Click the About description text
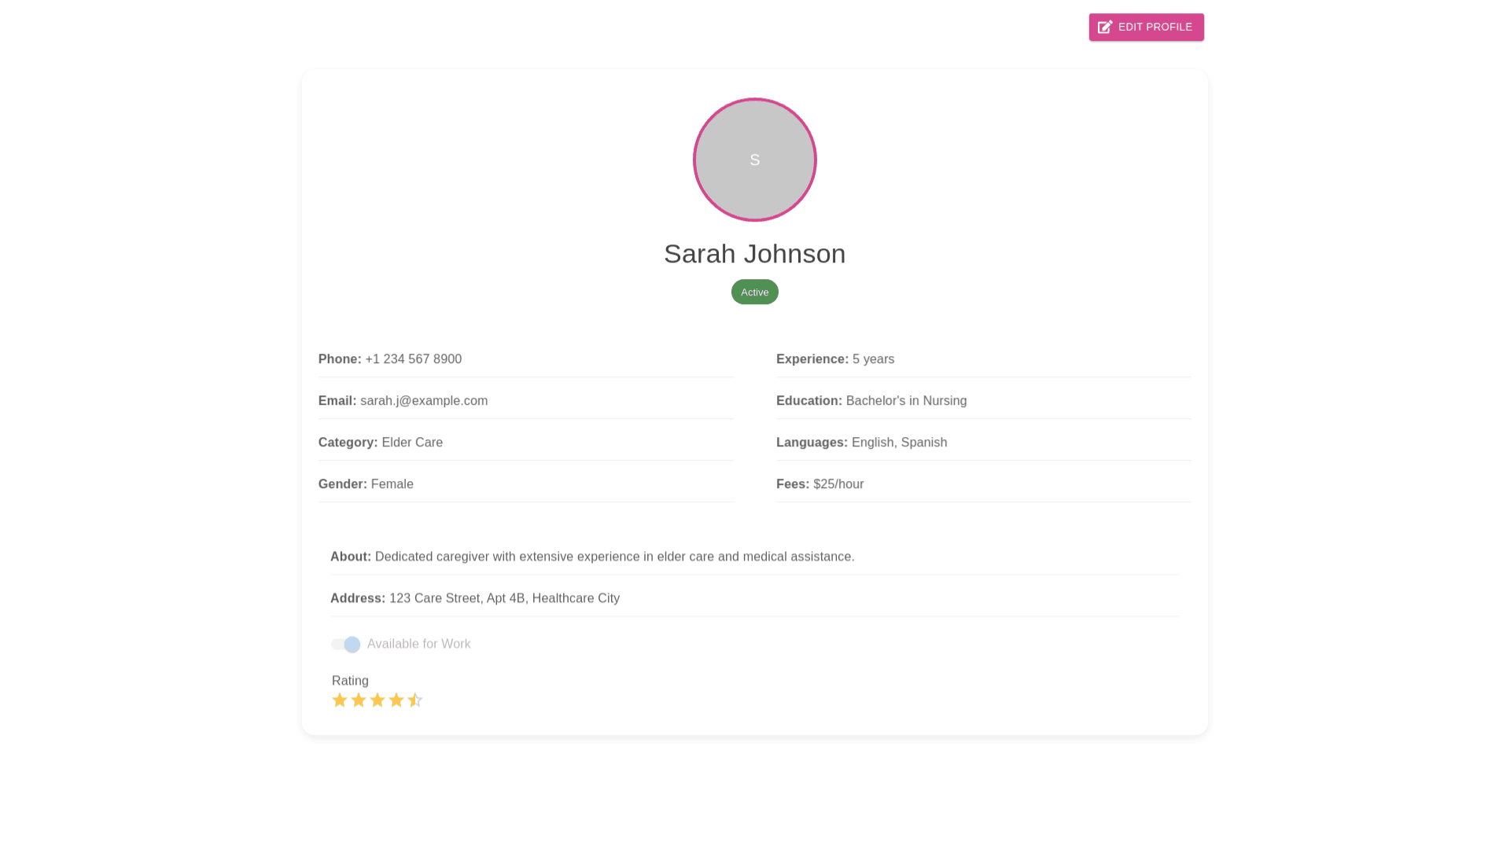 coord(613,557)
